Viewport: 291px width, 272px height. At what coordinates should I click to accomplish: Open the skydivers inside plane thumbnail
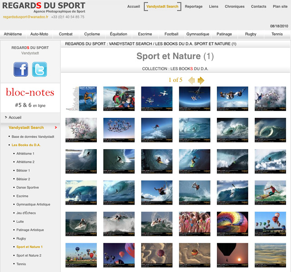pos(119,99)
